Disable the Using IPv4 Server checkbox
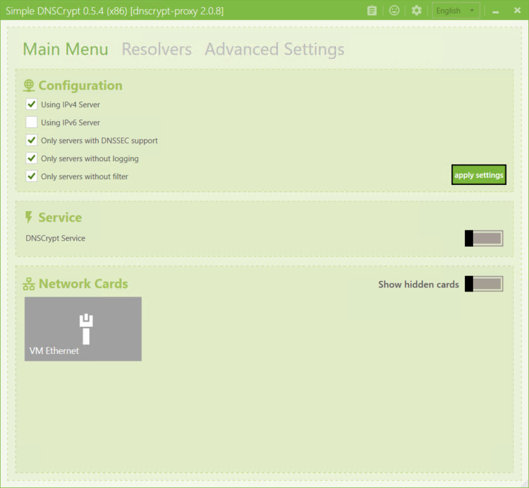 (31, 104)
